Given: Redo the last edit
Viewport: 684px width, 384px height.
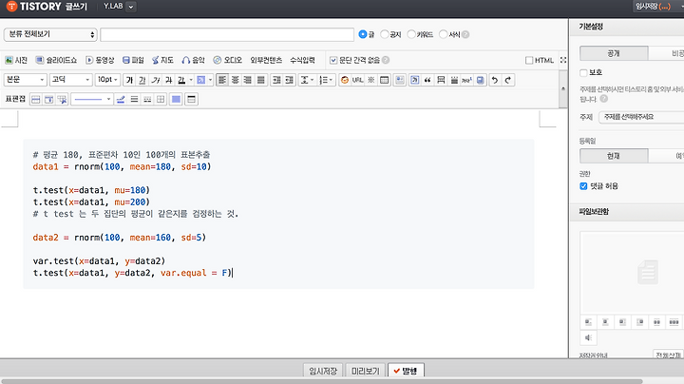Looking at the screenshot, I should 507,80.
